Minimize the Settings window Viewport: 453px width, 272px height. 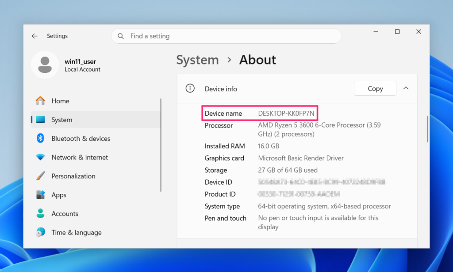tap(376, 32)
